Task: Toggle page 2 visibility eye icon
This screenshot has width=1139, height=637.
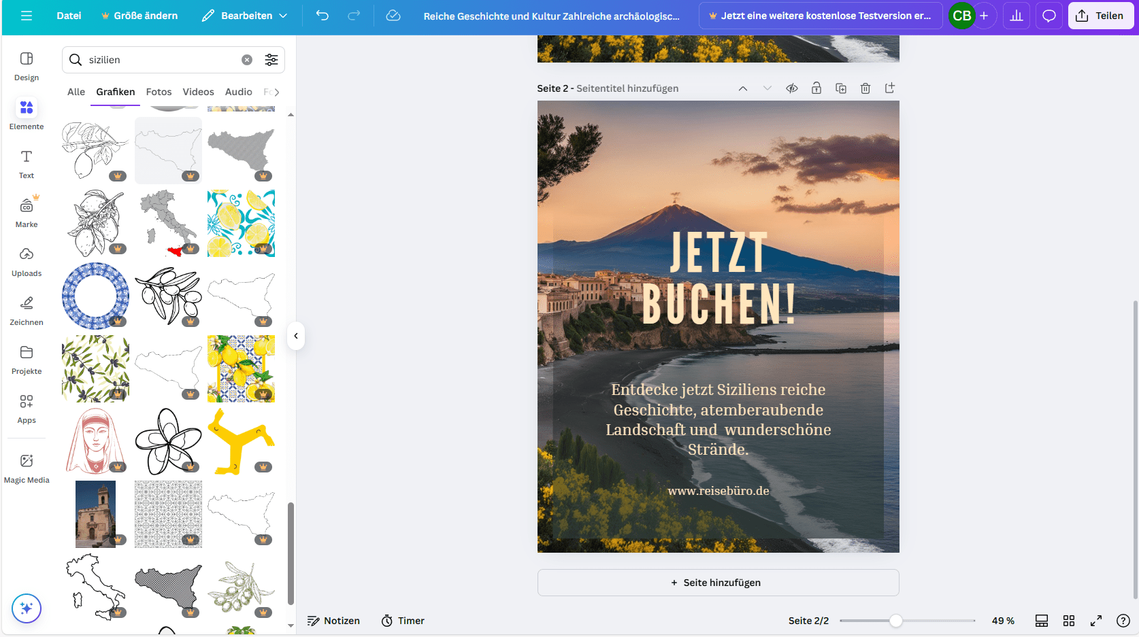Action: pyautogui.click(x=792, y=88)
